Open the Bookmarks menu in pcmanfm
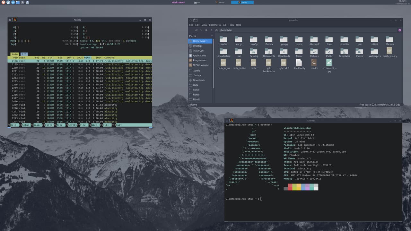Screen dimensions: 411x231 click(214, 25)
